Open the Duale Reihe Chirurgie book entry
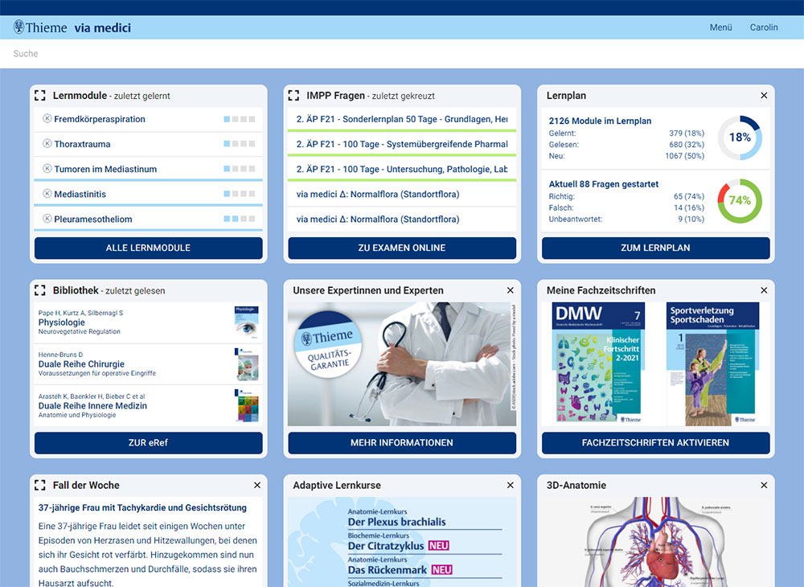 pos(148,364)
